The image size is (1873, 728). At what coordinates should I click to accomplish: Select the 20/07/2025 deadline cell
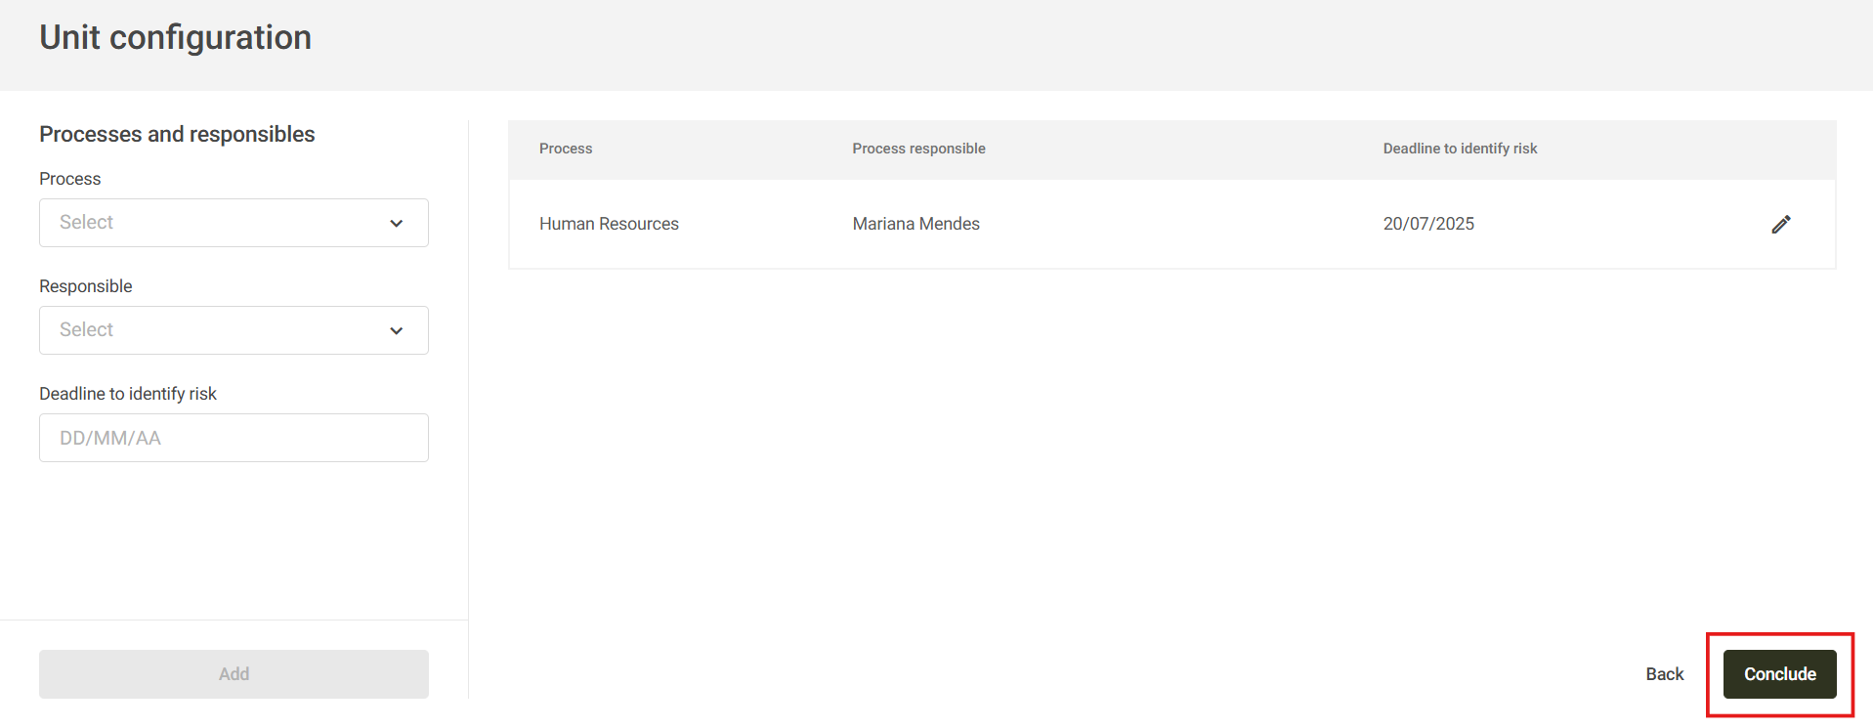point(1428,224)
